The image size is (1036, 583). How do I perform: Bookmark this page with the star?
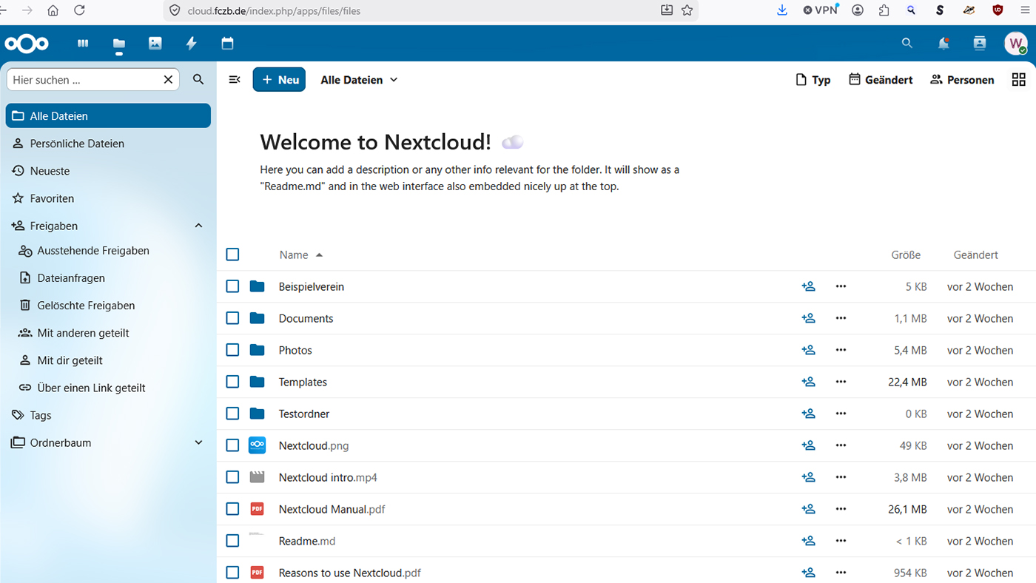(687, 10)
